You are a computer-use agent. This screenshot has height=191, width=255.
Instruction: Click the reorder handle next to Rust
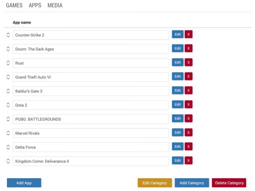(8, 63)
